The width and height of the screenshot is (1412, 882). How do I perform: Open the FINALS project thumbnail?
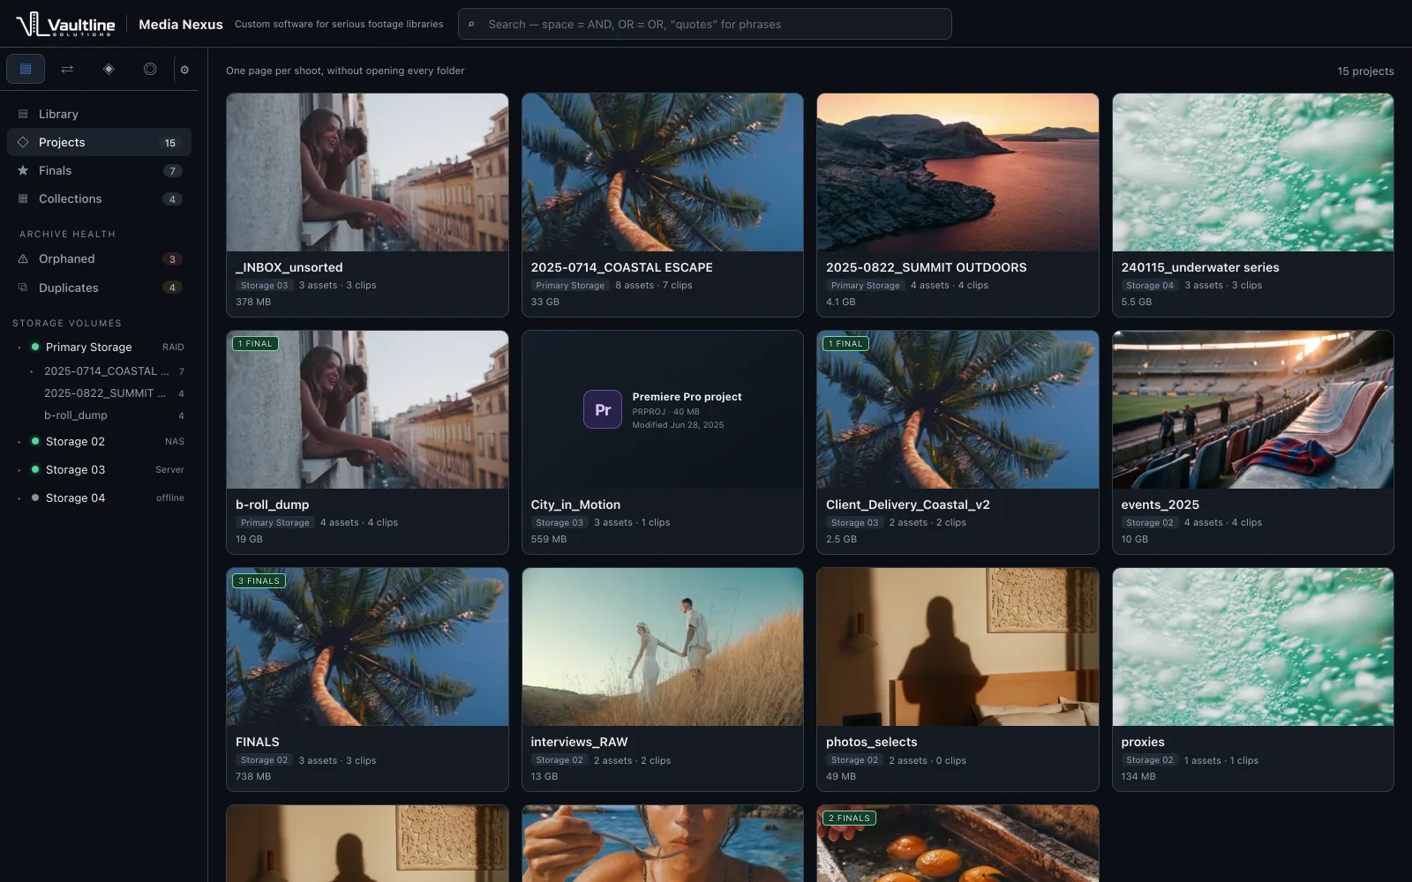pyautogui.click(x=367, y=647)
